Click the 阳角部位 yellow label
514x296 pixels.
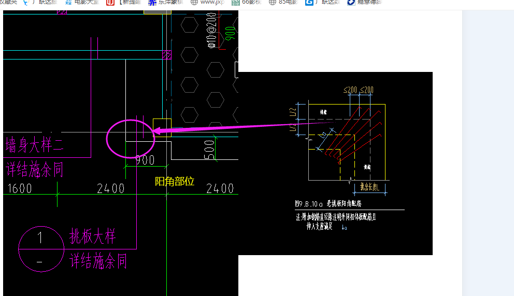point(175,182)
